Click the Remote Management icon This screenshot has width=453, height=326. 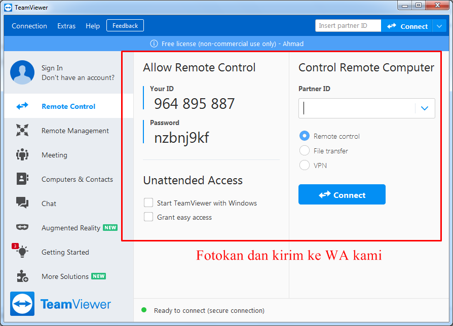point(22,130)
